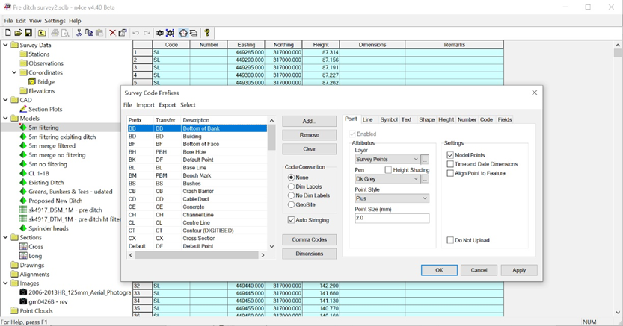Select the GeoSite radio button

(291, 205)
